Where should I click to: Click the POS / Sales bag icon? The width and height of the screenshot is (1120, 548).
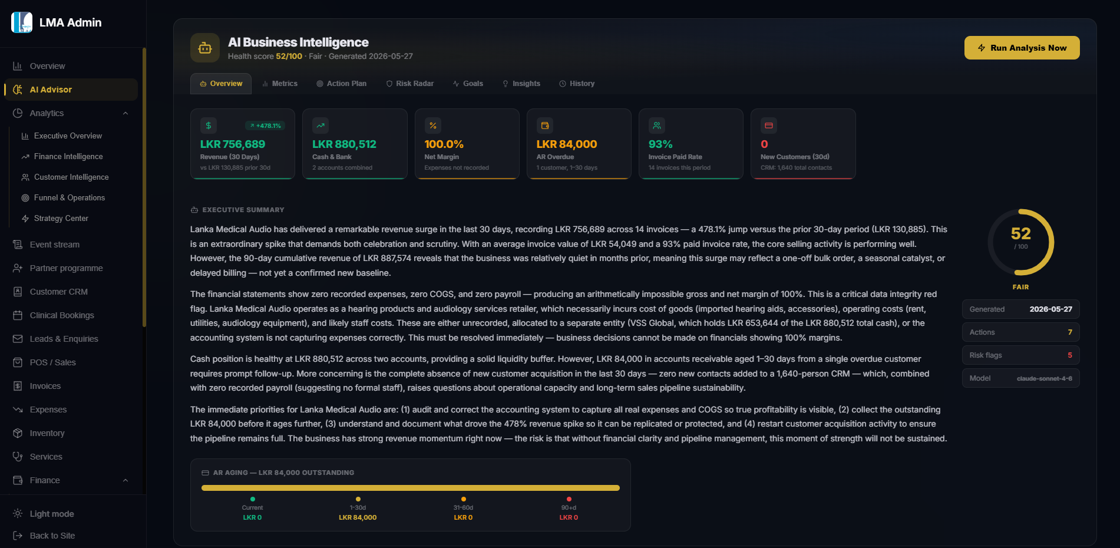18,362
